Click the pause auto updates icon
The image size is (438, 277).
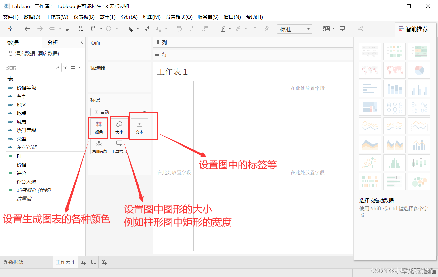click(x=93, y=29)
